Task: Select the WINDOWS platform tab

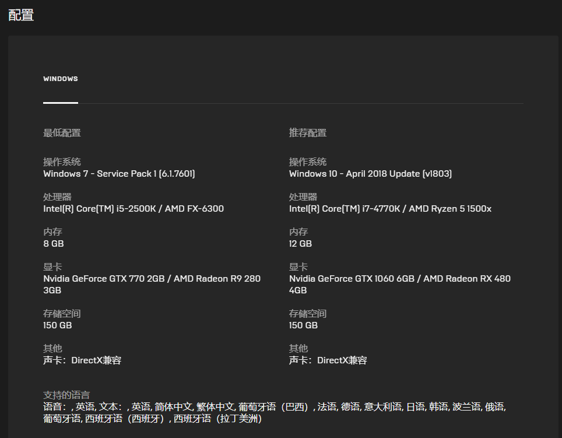Action: (x=60, y=79)
